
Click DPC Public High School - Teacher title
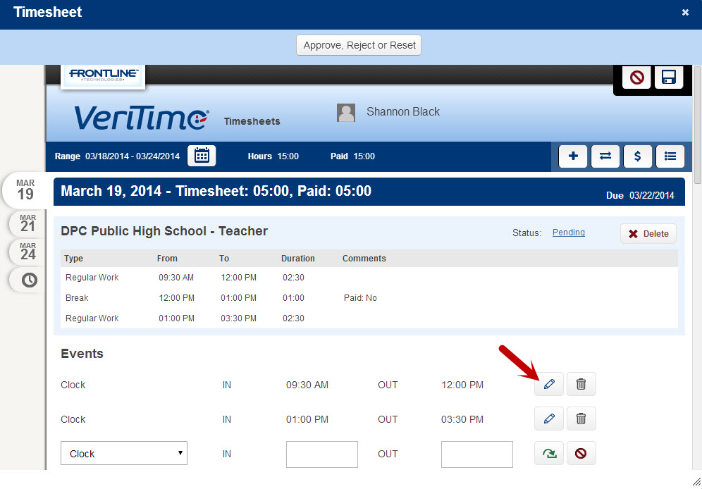click(x=164, y=231)
